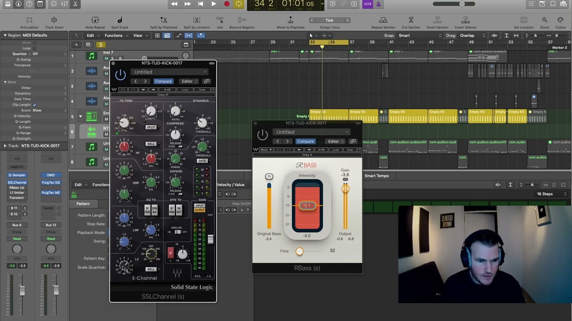
Task: Open the RBass Editor view dropdown
Action: point(336,141)
